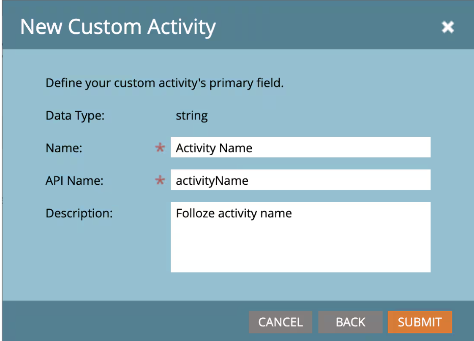Focus the Name input field

pos(300,148)
